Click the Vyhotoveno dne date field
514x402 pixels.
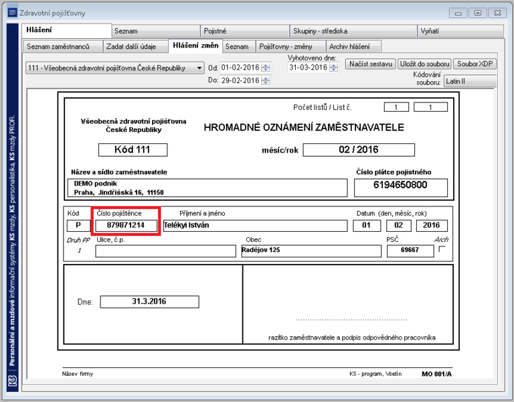point(308,68)
